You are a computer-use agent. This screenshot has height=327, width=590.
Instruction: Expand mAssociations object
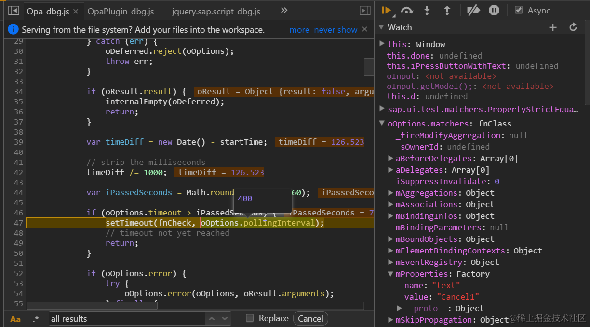coord(390,204)
